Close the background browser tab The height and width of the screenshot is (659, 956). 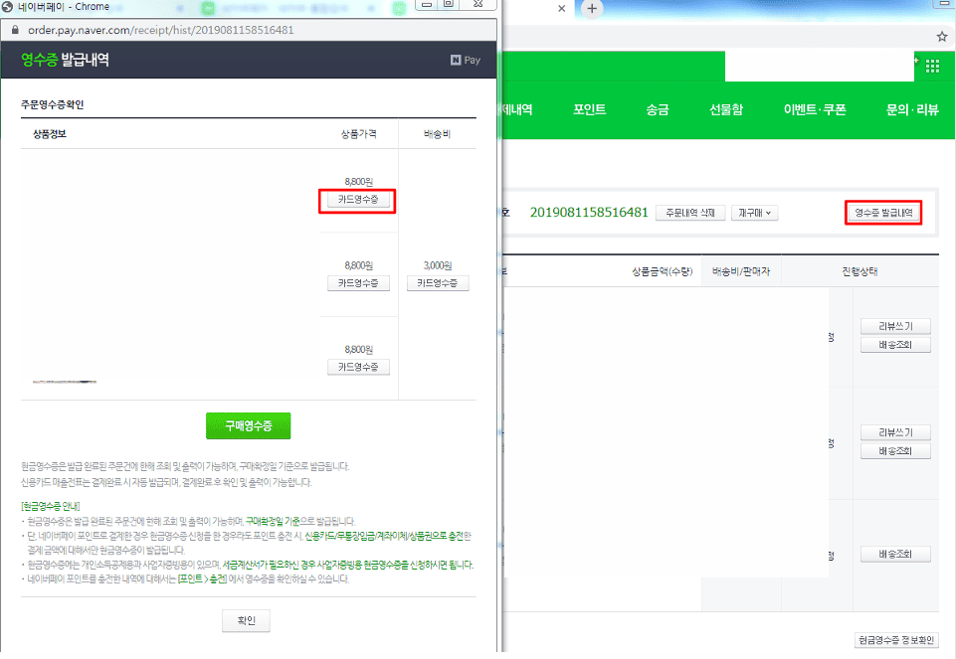(x=561, y=9)
